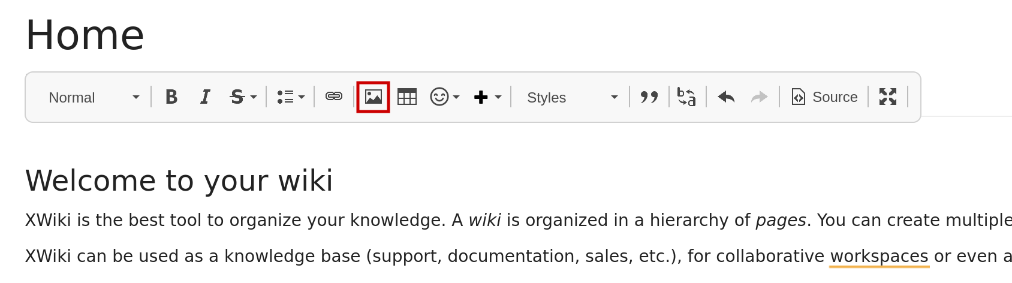The width and height of the screenshot is (1012, 283).
Task: Follow the workspaces link
Action: pyautogui.click(x=880, y=257)
